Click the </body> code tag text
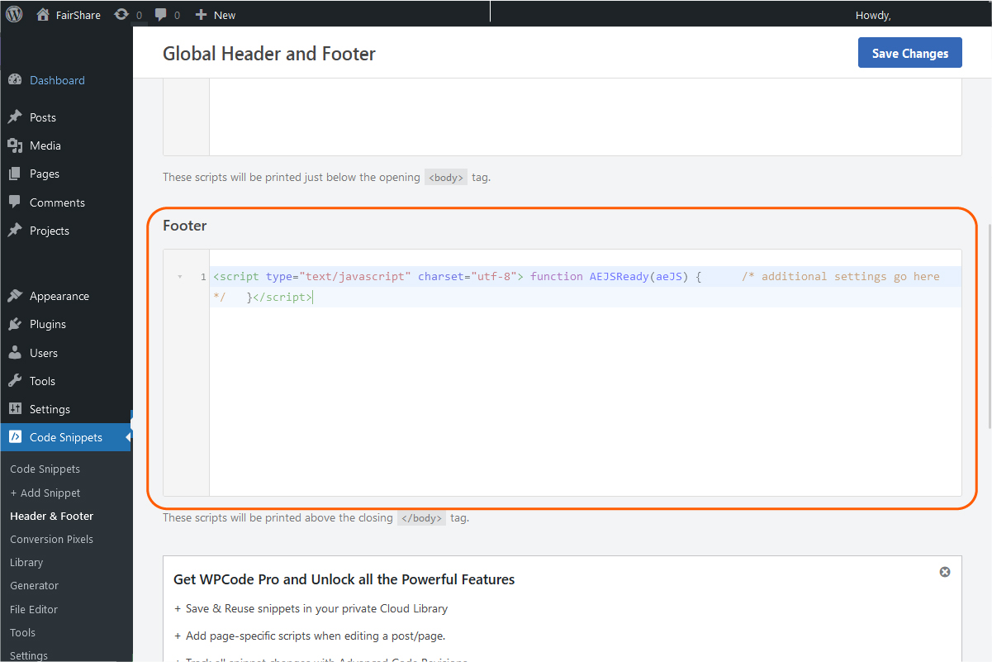This screenshot has height=662, width=992. [421, 518]
